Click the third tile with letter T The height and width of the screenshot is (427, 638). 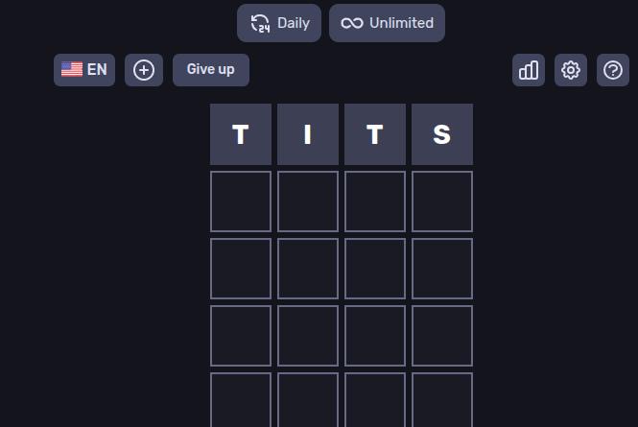click(375, 134)
